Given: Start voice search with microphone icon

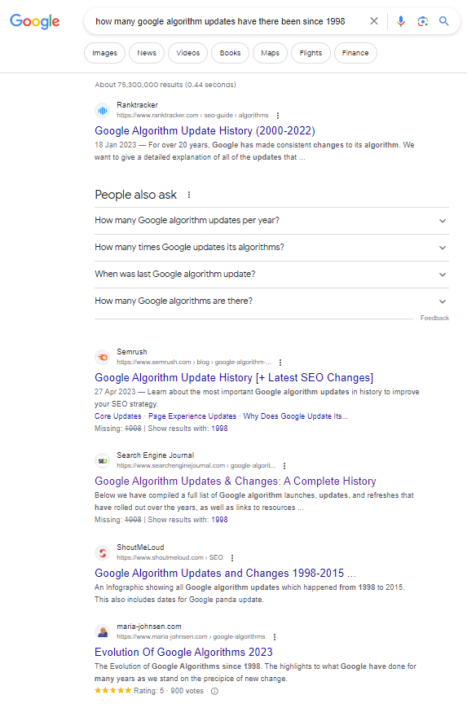Looking at the screenshot, I should pyautogui.click(x=401, y=20).
